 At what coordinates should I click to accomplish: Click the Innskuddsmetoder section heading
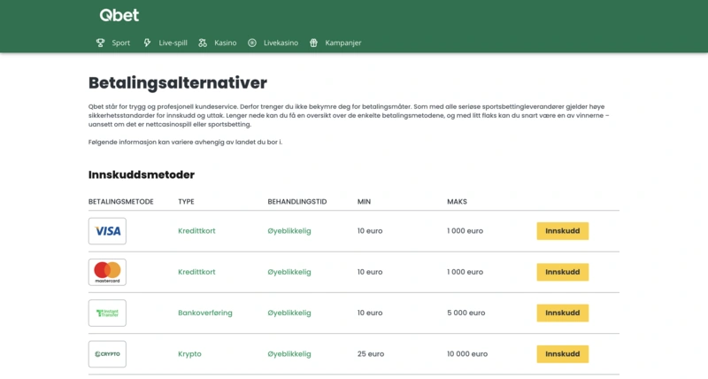click(x=142, y=174)
